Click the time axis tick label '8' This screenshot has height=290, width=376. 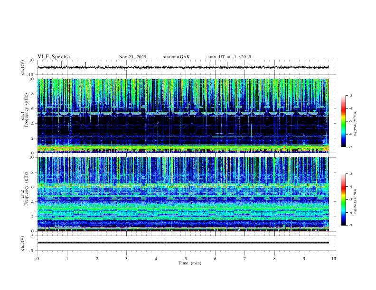(x=274, y=259)
